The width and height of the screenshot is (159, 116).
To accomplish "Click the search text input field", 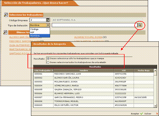I will (x=94, y=25).
